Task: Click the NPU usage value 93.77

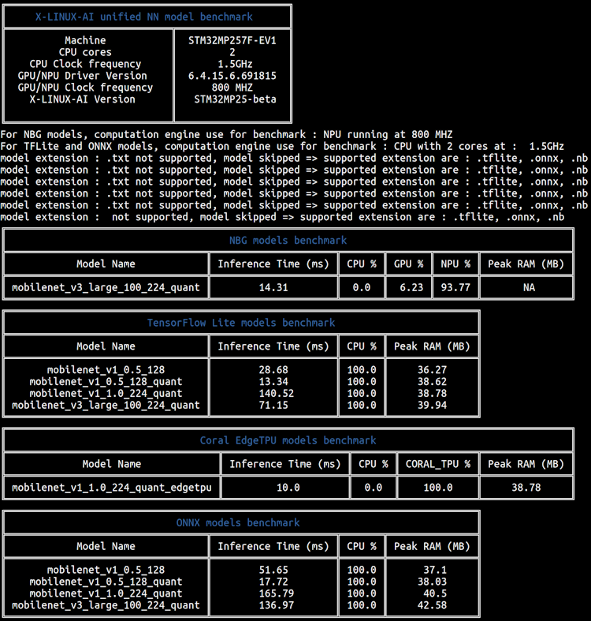Action: click(455, 287)
